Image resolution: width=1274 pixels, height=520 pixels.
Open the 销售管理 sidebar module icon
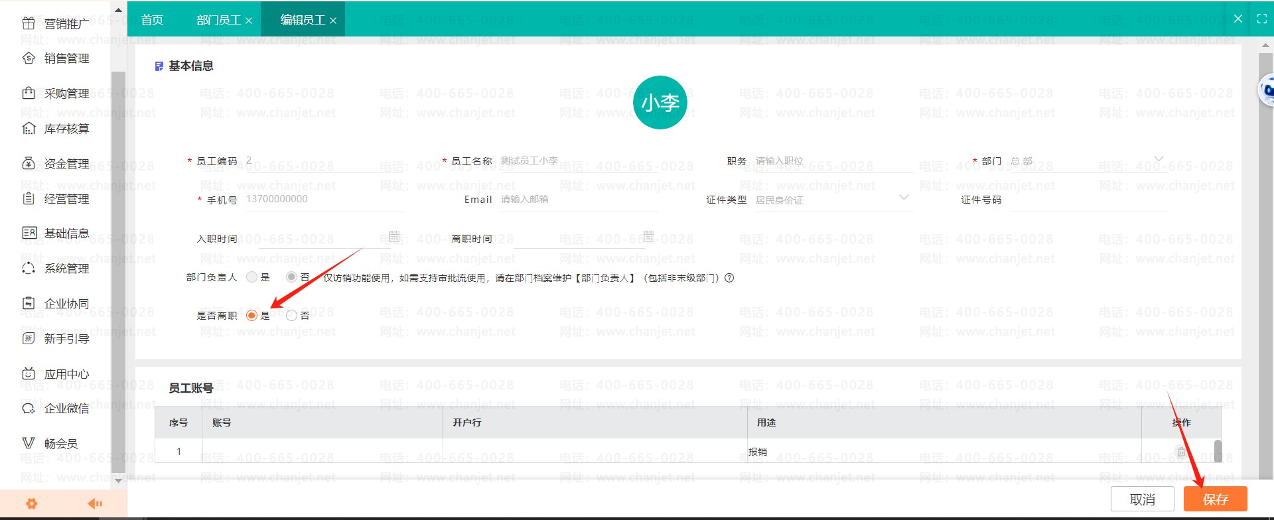coord(29,58)
